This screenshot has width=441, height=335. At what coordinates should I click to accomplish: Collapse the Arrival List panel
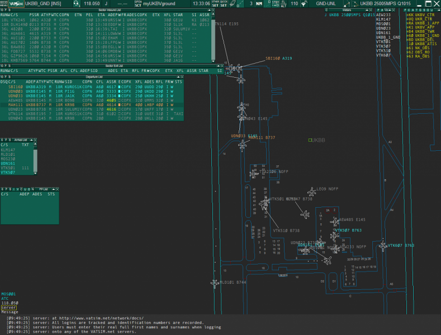pyautogui.click(x=31, y=140)
